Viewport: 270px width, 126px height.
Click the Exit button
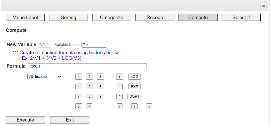click(x=70, y=120)
